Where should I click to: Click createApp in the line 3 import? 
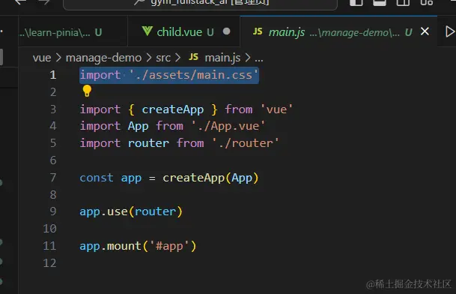(x=172, y=109)
